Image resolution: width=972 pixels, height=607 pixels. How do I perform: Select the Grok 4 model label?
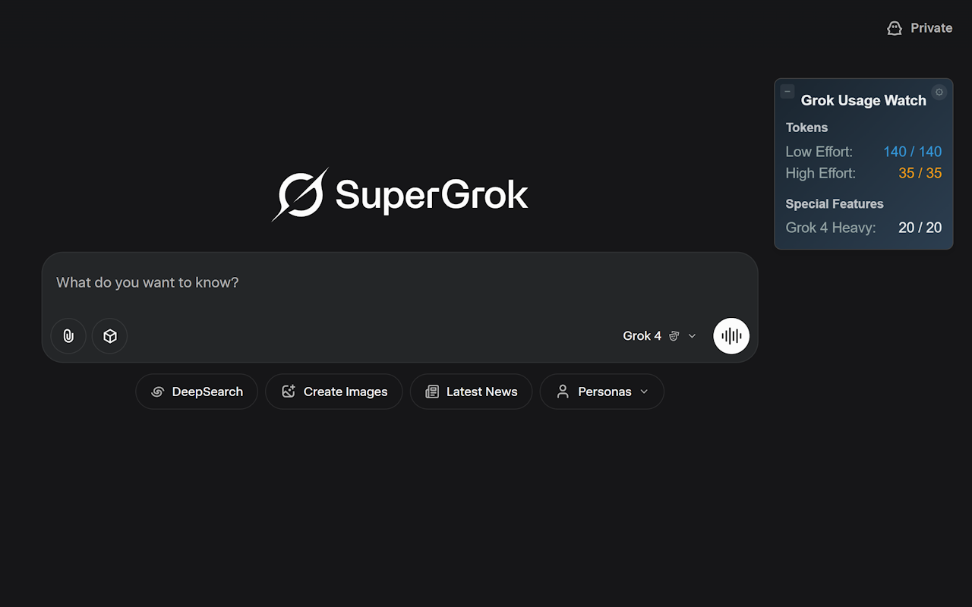[x=642, y=335]
